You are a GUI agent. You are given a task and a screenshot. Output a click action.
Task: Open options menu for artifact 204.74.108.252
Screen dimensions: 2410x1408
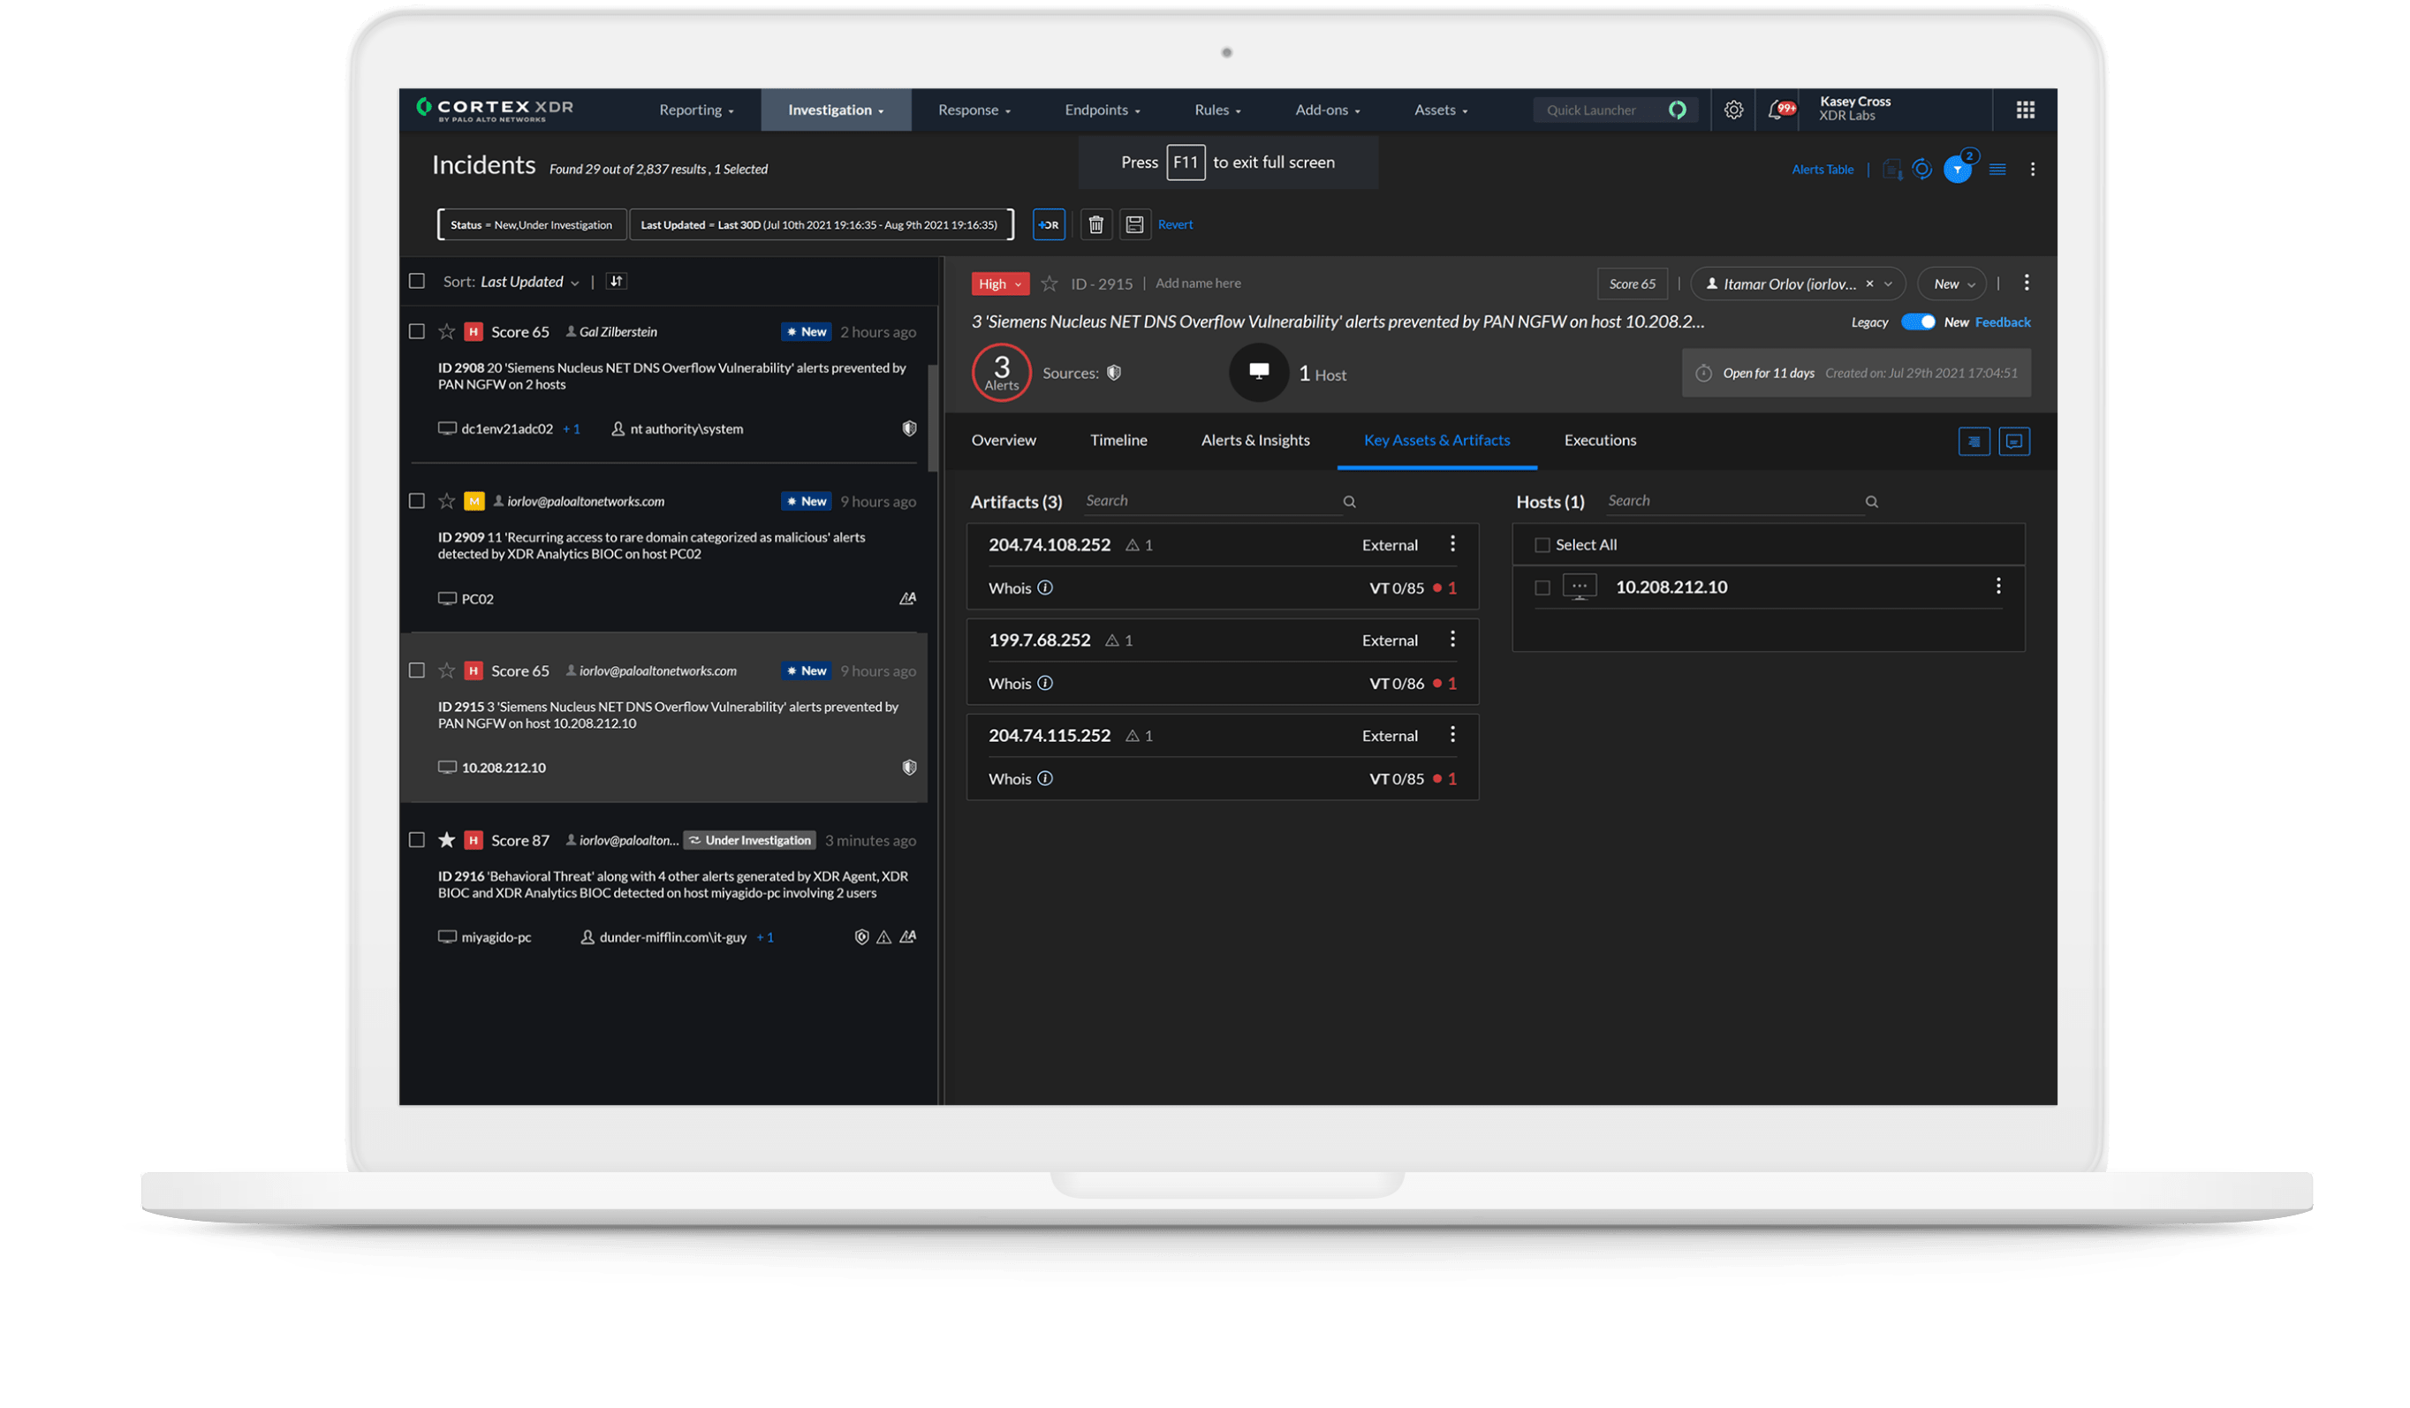(1451, 544)
